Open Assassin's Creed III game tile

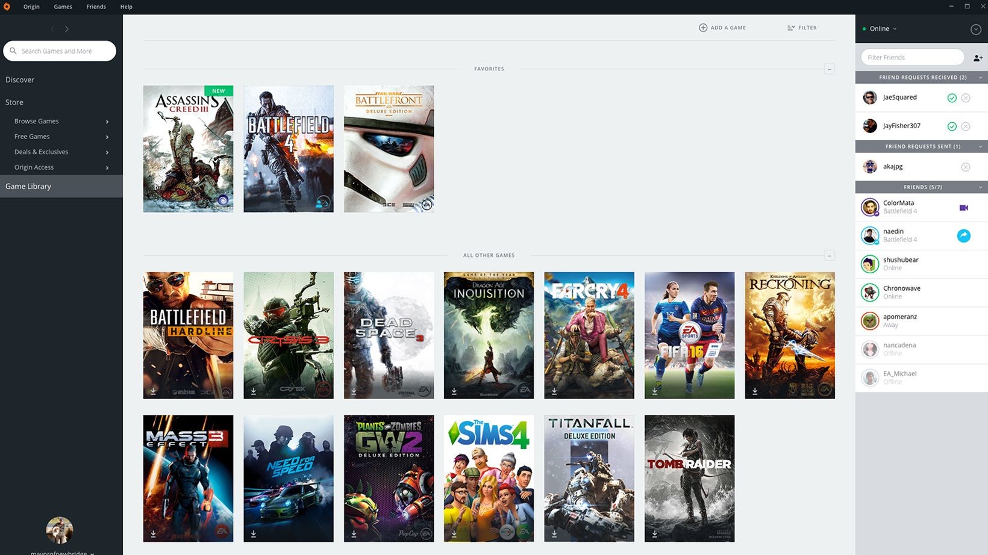point(188,149)
